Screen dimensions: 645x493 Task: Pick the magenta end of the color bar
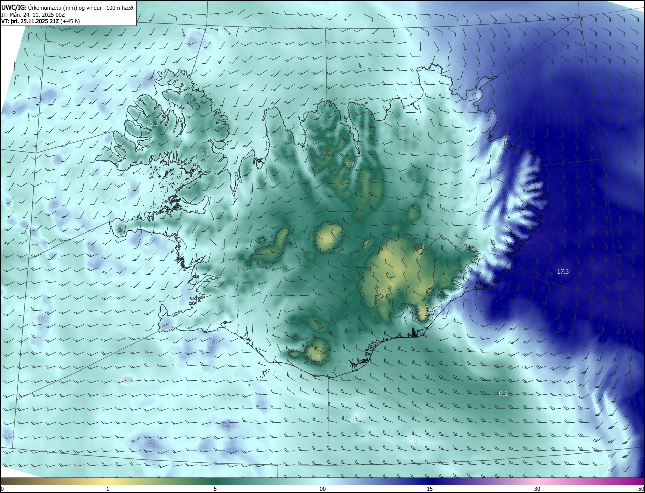(635, 482)
